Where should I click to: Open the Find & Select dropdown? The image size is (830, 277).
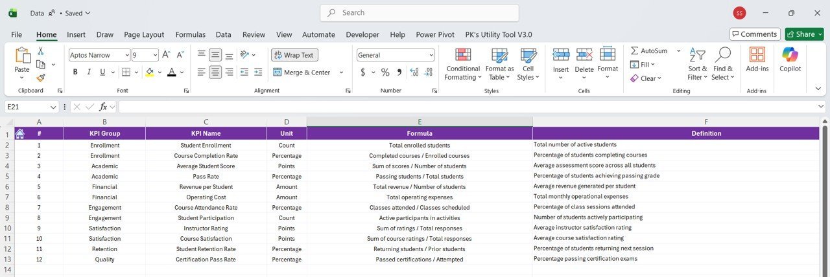point(722,64)
